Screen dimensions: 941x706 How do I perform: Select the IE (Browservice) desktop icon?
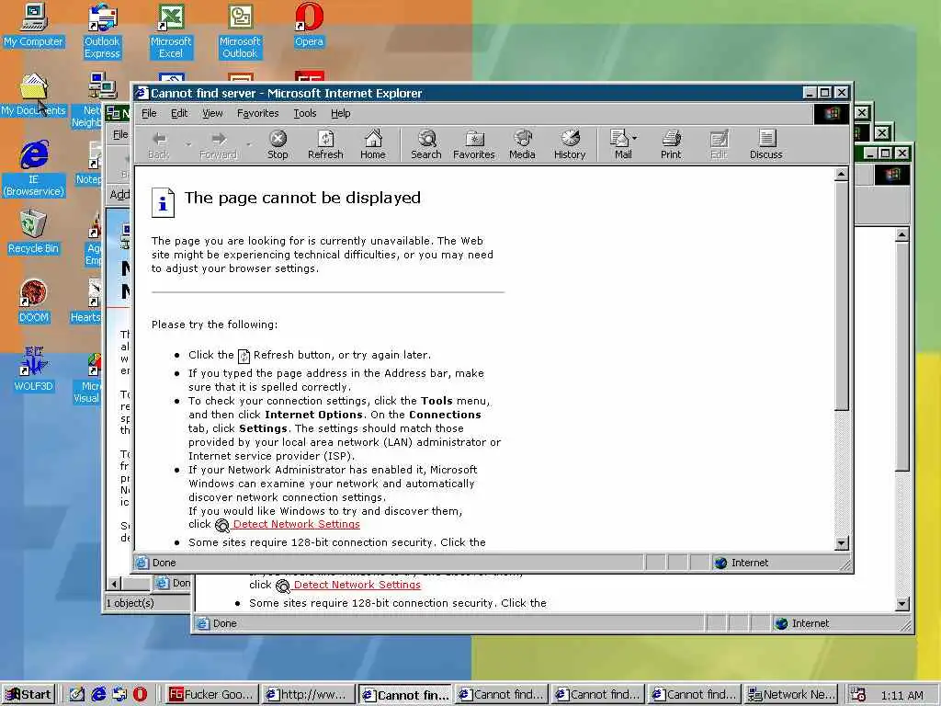coord(34,169)
